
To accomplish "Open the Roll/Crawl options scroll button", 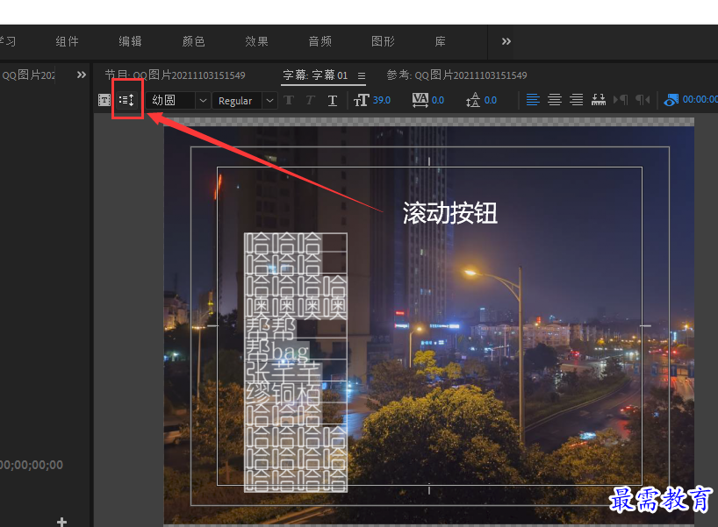I will coord(127,100).
